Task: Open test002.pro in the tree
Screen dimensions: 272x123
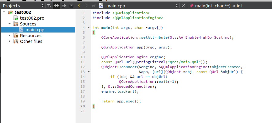Action: (32, 18)
